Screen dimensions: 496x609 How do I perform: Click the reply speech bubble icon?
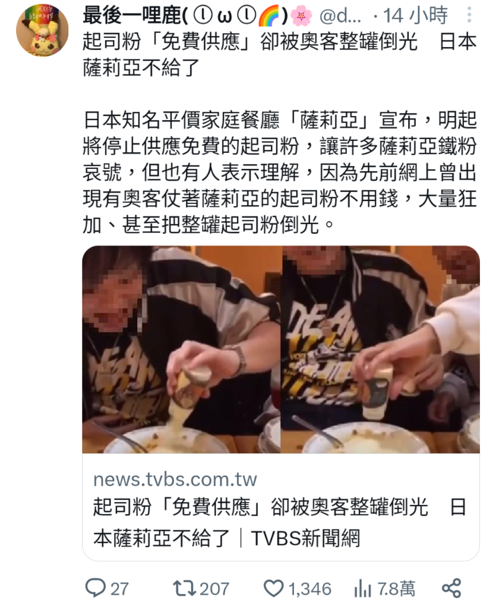(96, 588)
